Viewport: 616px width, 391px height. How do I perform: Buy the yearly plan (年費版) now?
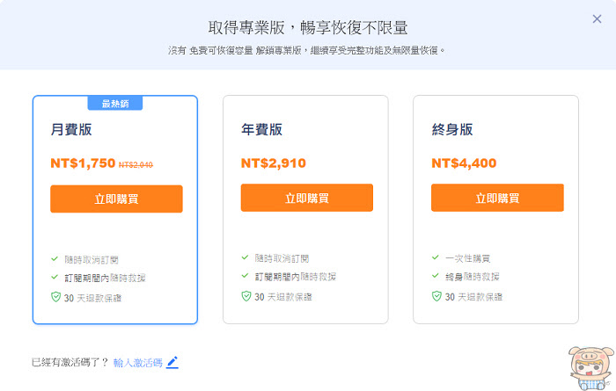pyautogui.click(x=307, y=198)
